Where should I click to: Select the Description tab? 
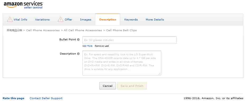point(108,20)
